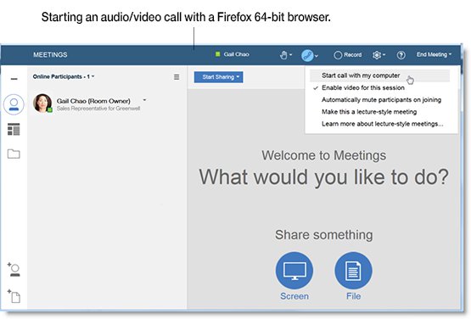Click the add participant icon
471x319 pixels.
tap(14, 270)
